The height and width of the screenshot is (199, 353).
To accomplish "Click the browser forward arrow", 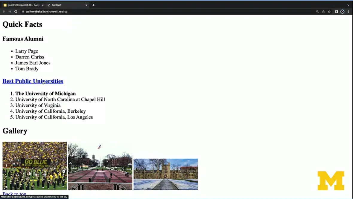I will click(x=10, y=12).
